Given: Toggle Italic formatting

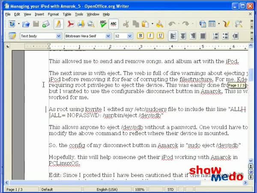Looking at the screenshot, I should (x=150, y=36).
